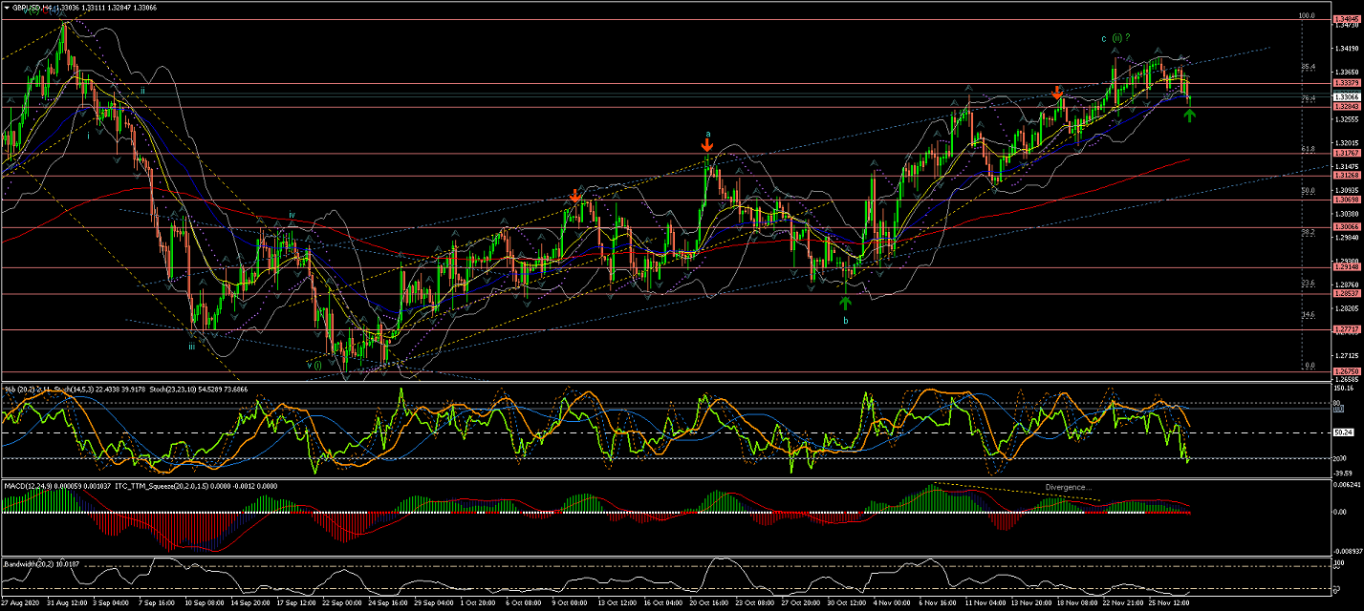1364x611 pixels.
Task: Click the 50.24 level label in stochastic panel
Action: [x=1343, y=432]
